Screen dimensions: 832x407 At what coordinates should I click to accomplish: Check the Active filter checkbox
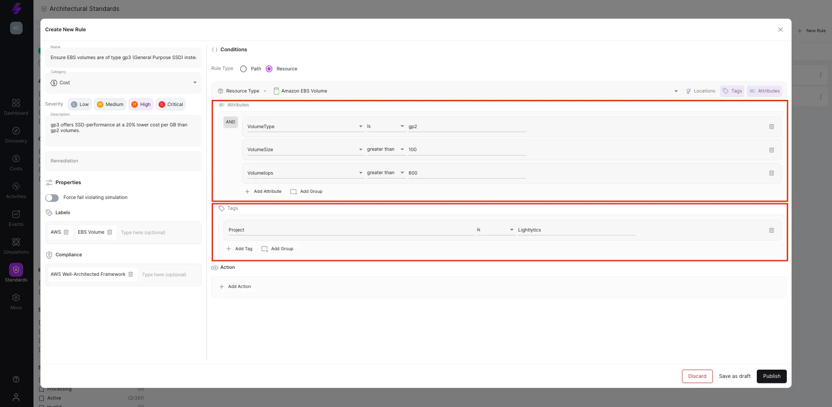[42, 398]
